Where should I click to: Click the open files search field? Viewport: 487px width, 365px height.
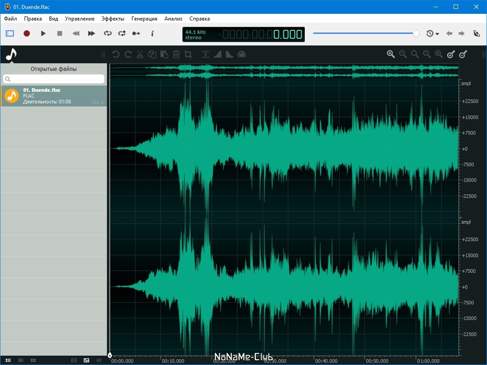point(53,79)
